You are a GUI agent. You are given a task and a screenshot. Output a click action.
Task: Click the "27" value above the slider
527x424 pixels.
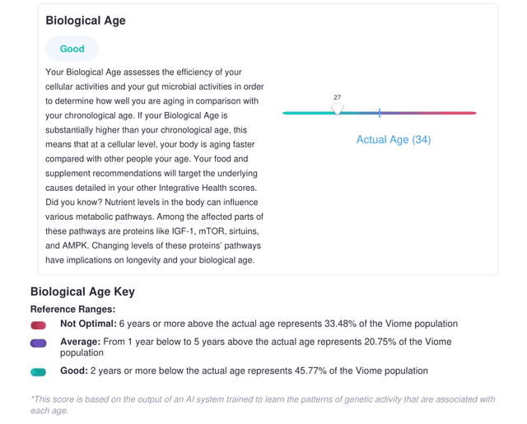coord(337,97)
